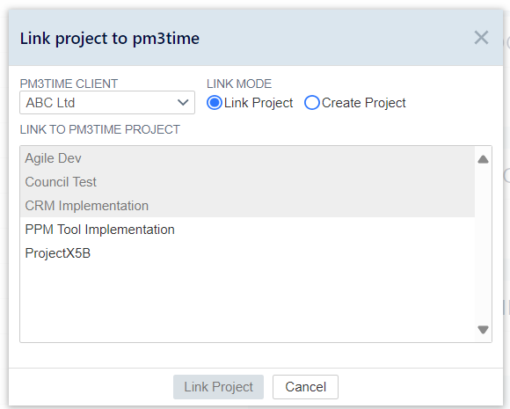Click the chevron arrow in the client dropdown
This screenshot has width=510, height=409.
(x=183, y=103)
